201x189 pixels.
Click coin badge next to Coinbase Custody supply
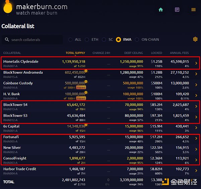(x=86, y=82)
